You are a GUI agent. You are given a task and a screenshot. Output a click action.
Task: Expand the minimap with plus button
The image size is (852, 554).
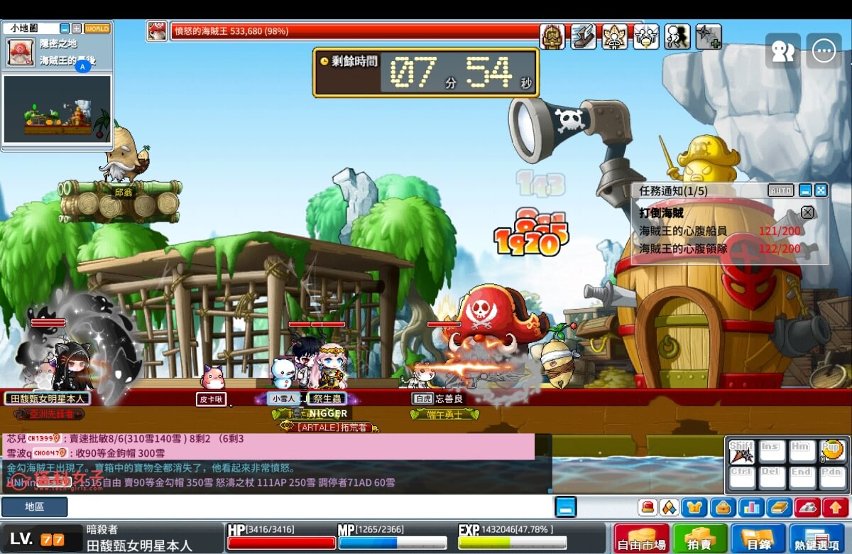pos(77,28)
